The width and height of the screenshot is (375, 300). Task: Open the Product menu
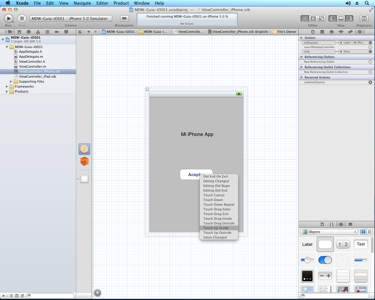[121, 3]
